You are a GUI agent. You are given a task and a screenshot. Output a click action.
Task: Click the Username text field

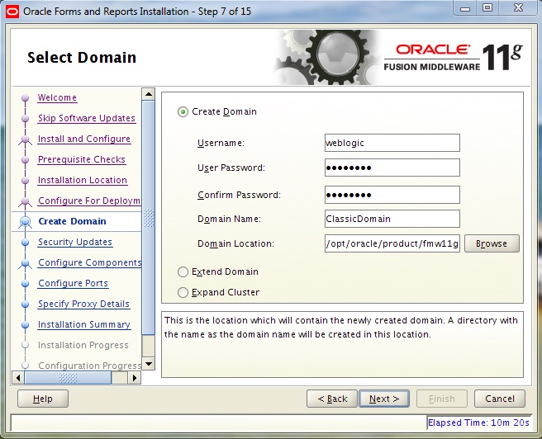tap(392, 143)
